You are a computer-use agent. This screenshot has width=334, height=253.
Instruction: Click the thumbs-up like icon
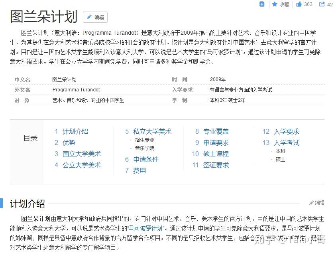[299, 4]
